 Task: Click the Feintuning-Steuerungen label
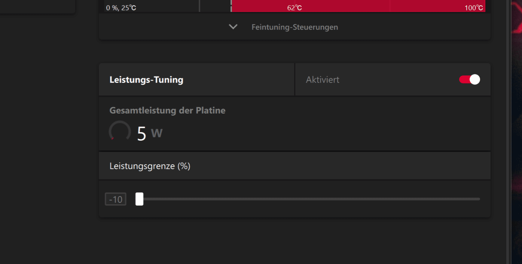(294, 27)
